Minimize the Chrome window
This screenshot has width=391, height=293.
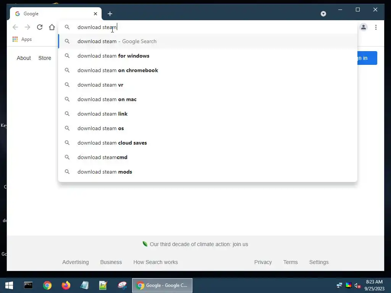coord(340,10)
